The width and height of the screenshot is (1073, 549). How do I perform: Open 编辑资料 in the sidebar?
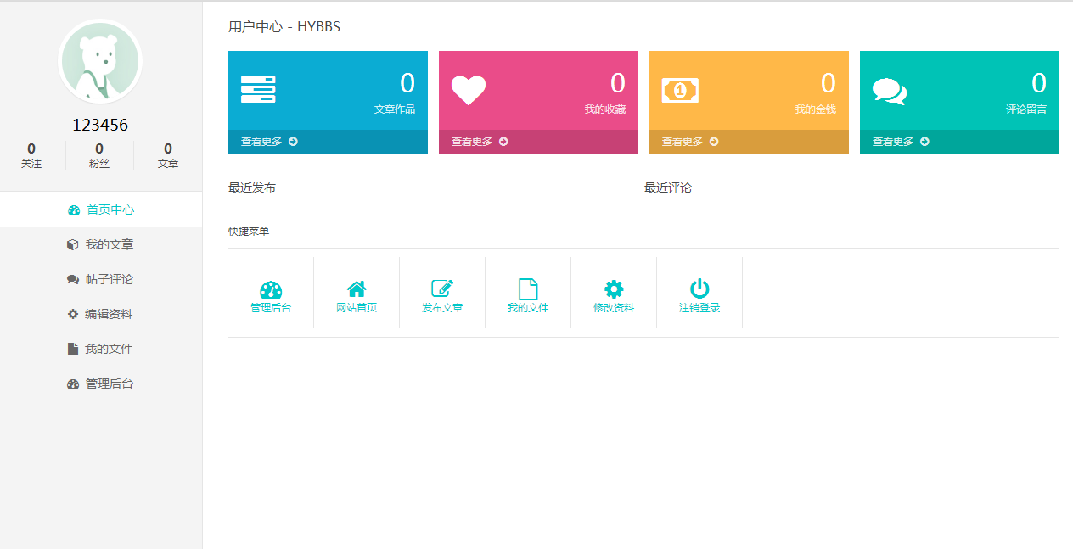click(101, 314)
